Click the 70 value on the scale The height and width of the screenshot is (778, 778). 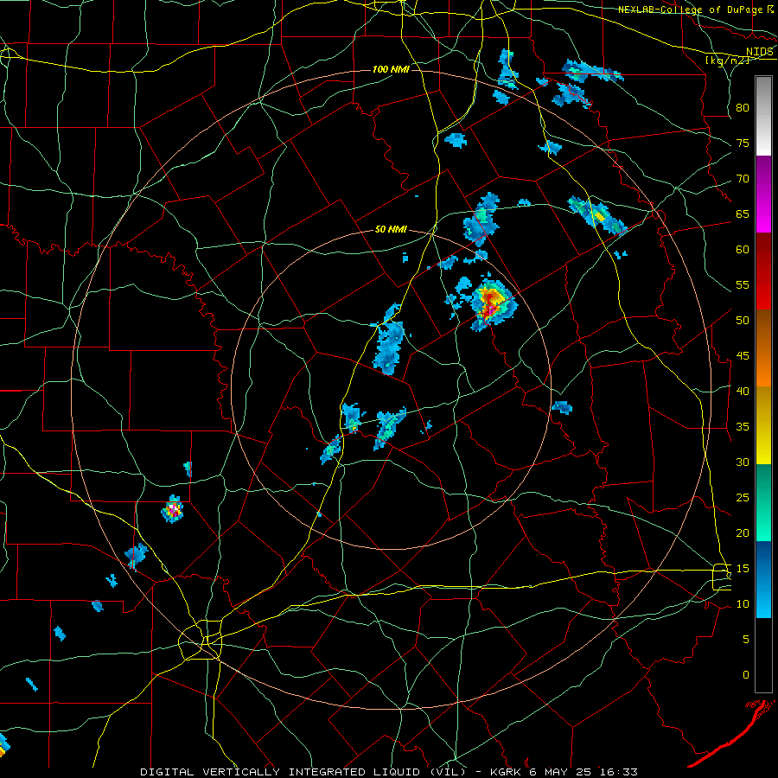(743, 179)
